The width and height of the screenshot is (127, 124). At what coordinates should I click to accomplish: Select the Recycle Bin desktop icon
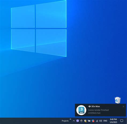point(118,100)
